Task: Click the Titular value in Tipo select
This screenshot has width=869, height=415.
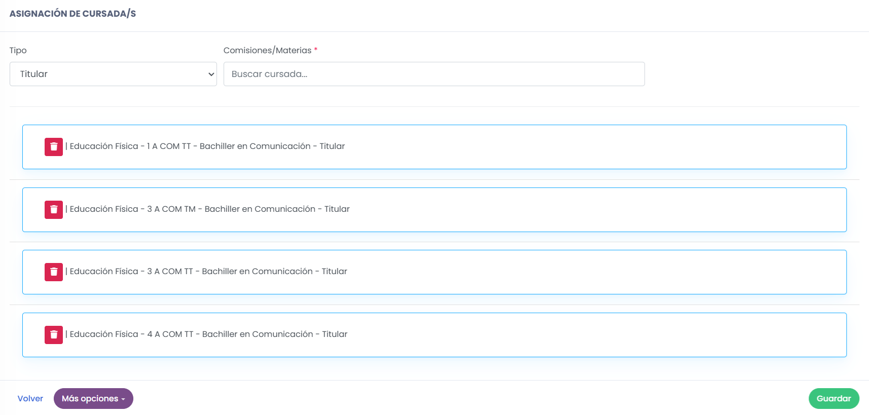Action: [x=34, y=74]
